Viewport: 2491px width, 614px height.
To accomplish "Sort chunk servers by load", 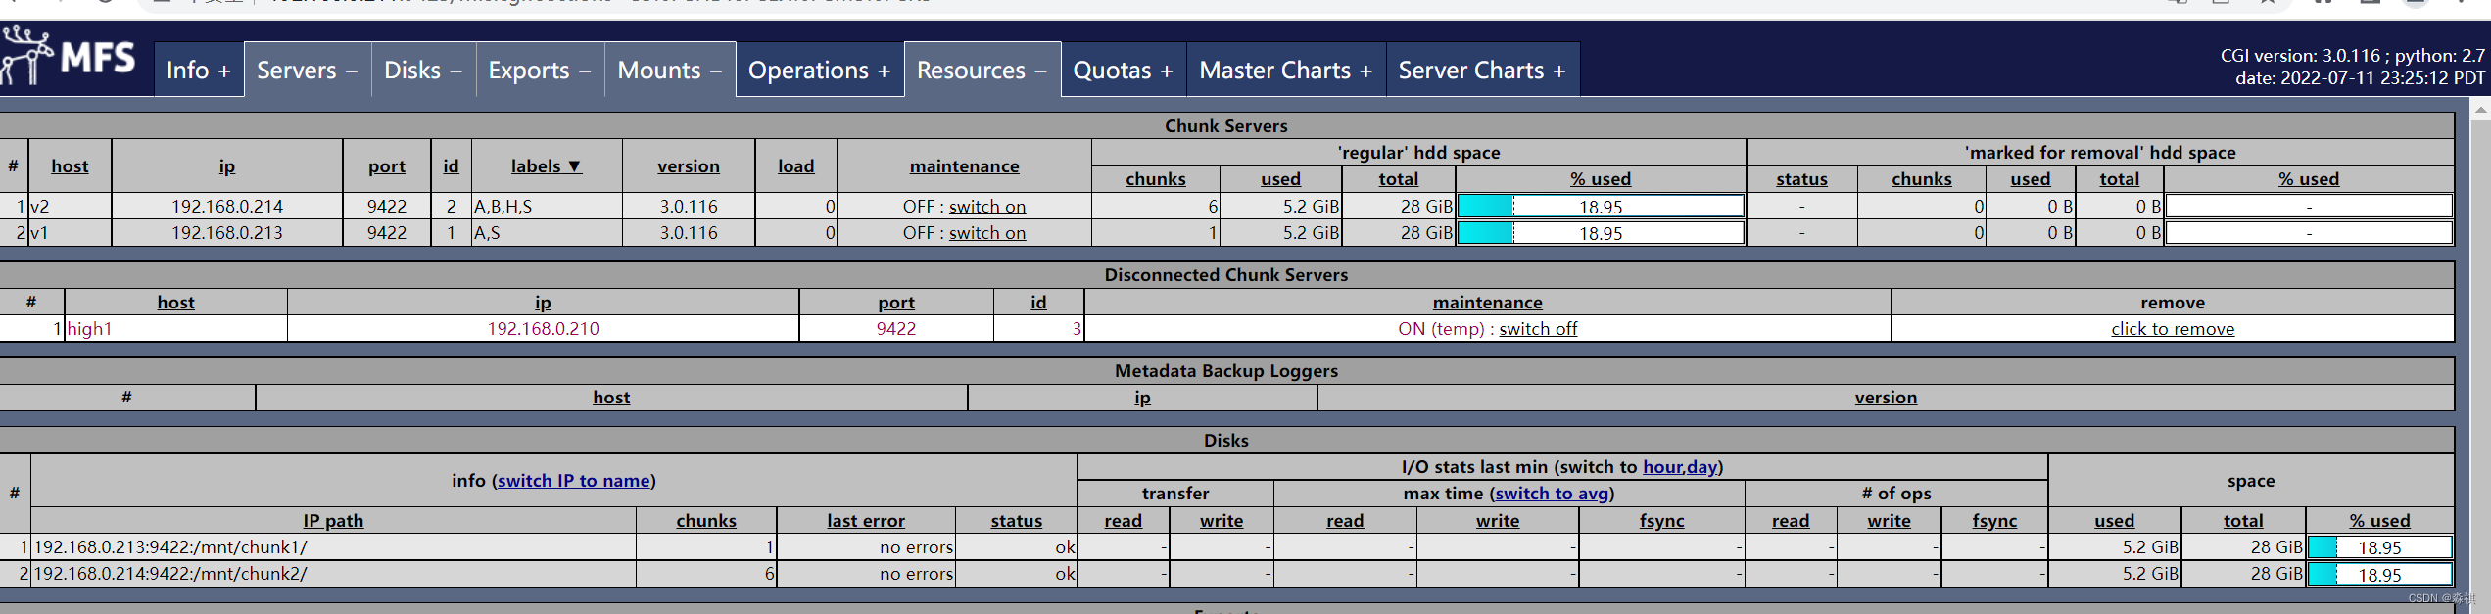I will coord(796,166).
